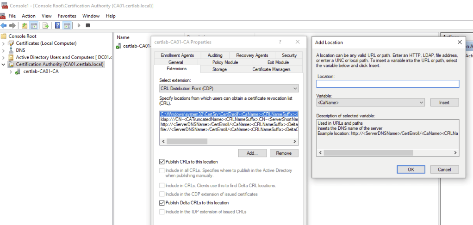473x225 pixels.
Task: Expand the certlab-CA01-CA tree node
Action: click(11, 71)
